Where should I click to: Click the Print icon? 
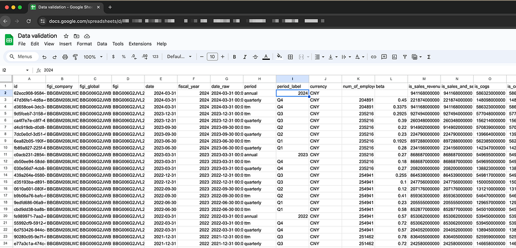64,57
